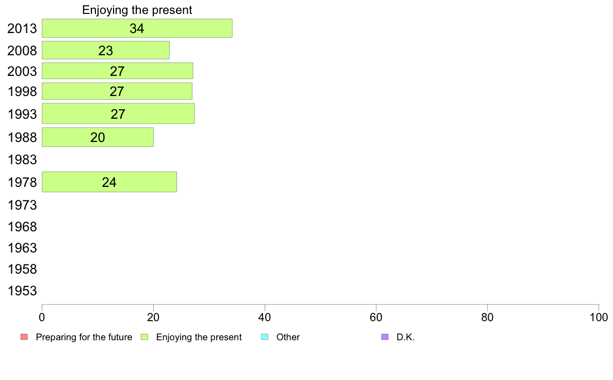Select the 1993 bar with value 27
The height and width of the screenshot is (380, 613).
click(118, 114)
